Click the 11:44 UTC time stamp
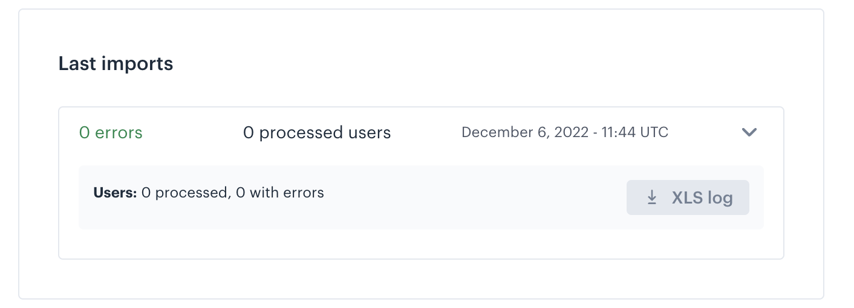Image resolution: width=854 pixels, height=308 pixels. pos(635,132)
